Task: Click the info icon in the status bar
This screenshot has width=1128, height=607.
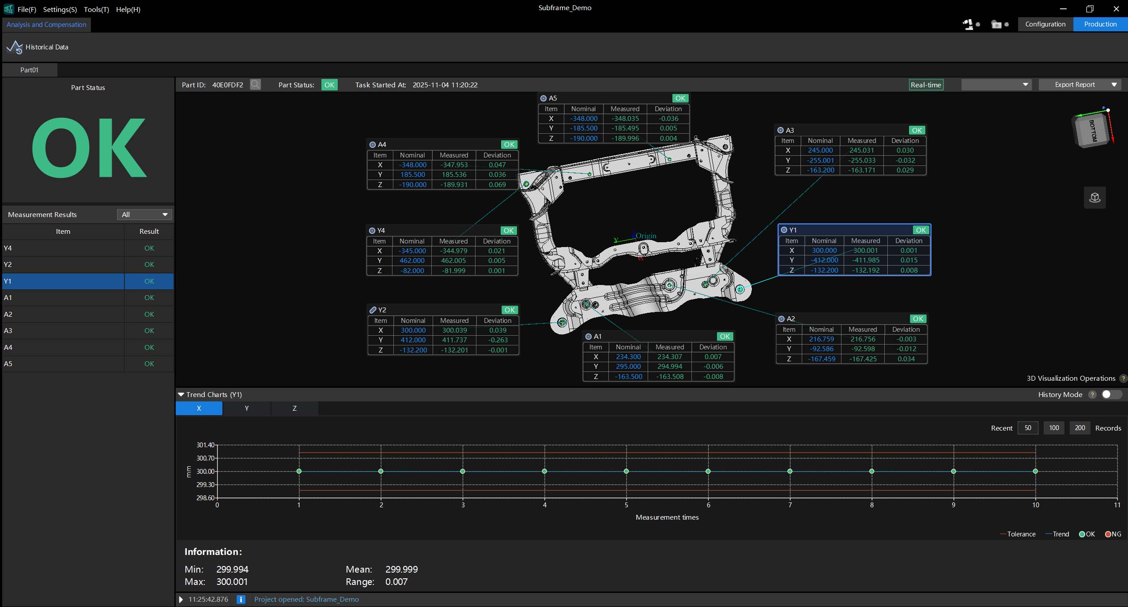Action: (x=241, y=599)
